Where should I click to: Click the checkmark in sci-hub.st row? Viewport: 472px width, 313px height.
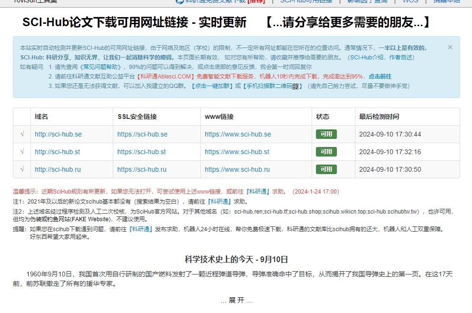click(22, 151)
